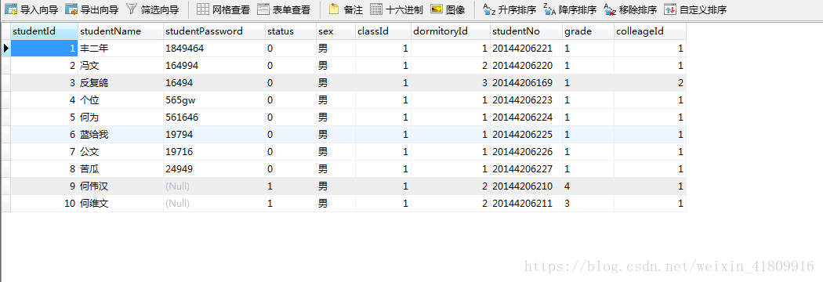
Task: Select the grade cell with value 3
Action: click(x=588, y=204)
